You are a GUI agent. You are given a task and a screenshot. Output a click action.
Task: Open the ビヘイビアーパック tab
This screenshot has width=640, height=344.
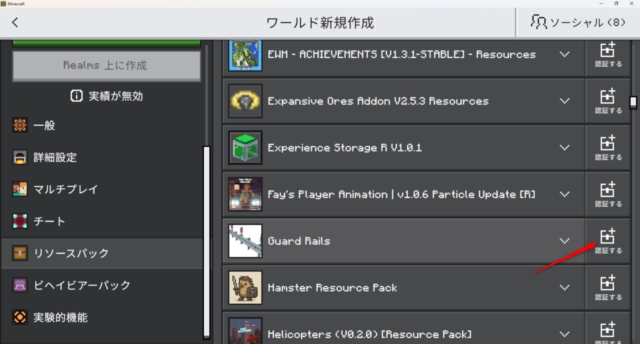pyautogui.click(x=101, y=285)
